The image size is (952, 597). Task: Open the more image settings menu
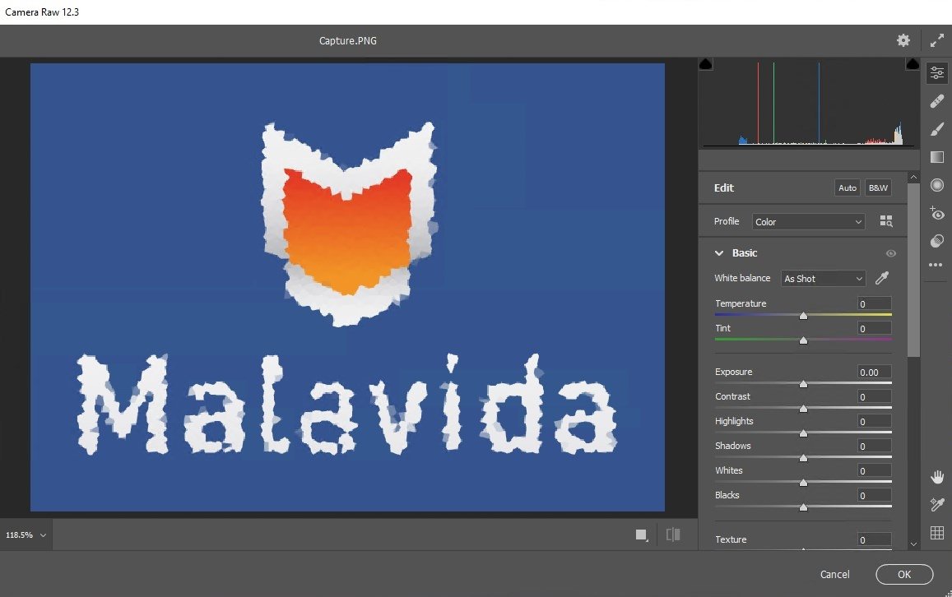936,265
